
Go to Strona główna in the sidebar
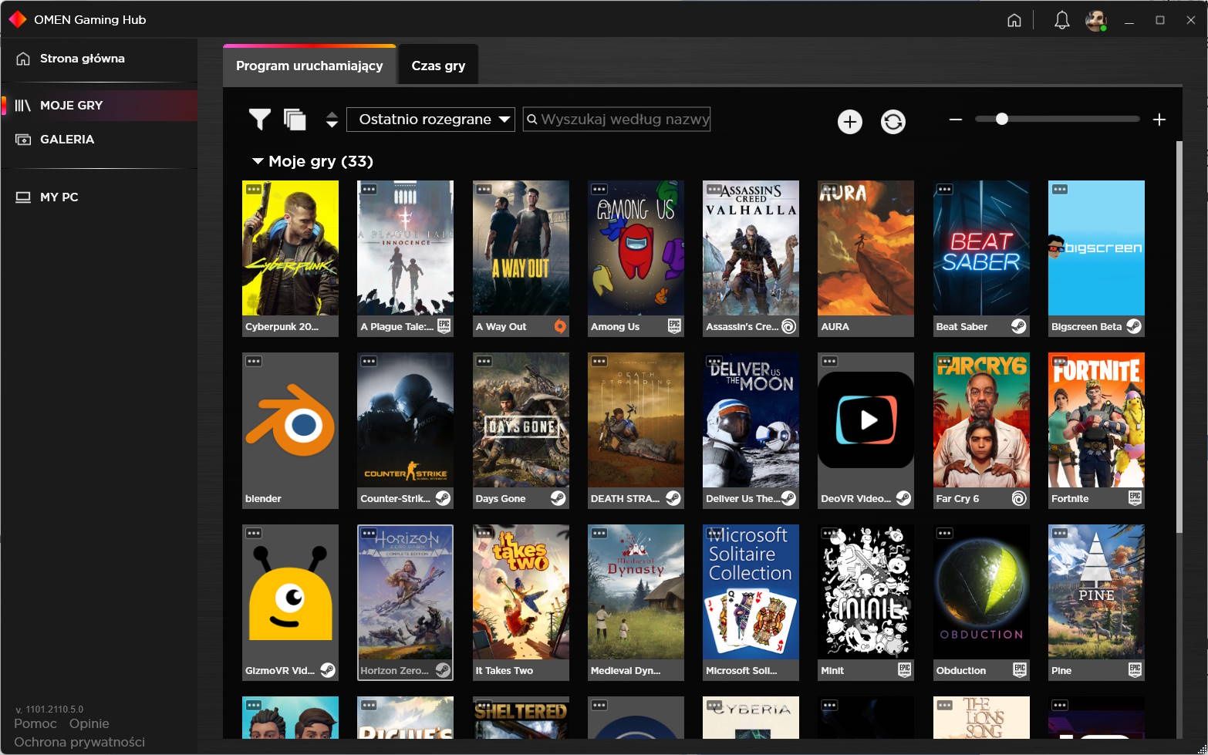(x=99, y=59)
